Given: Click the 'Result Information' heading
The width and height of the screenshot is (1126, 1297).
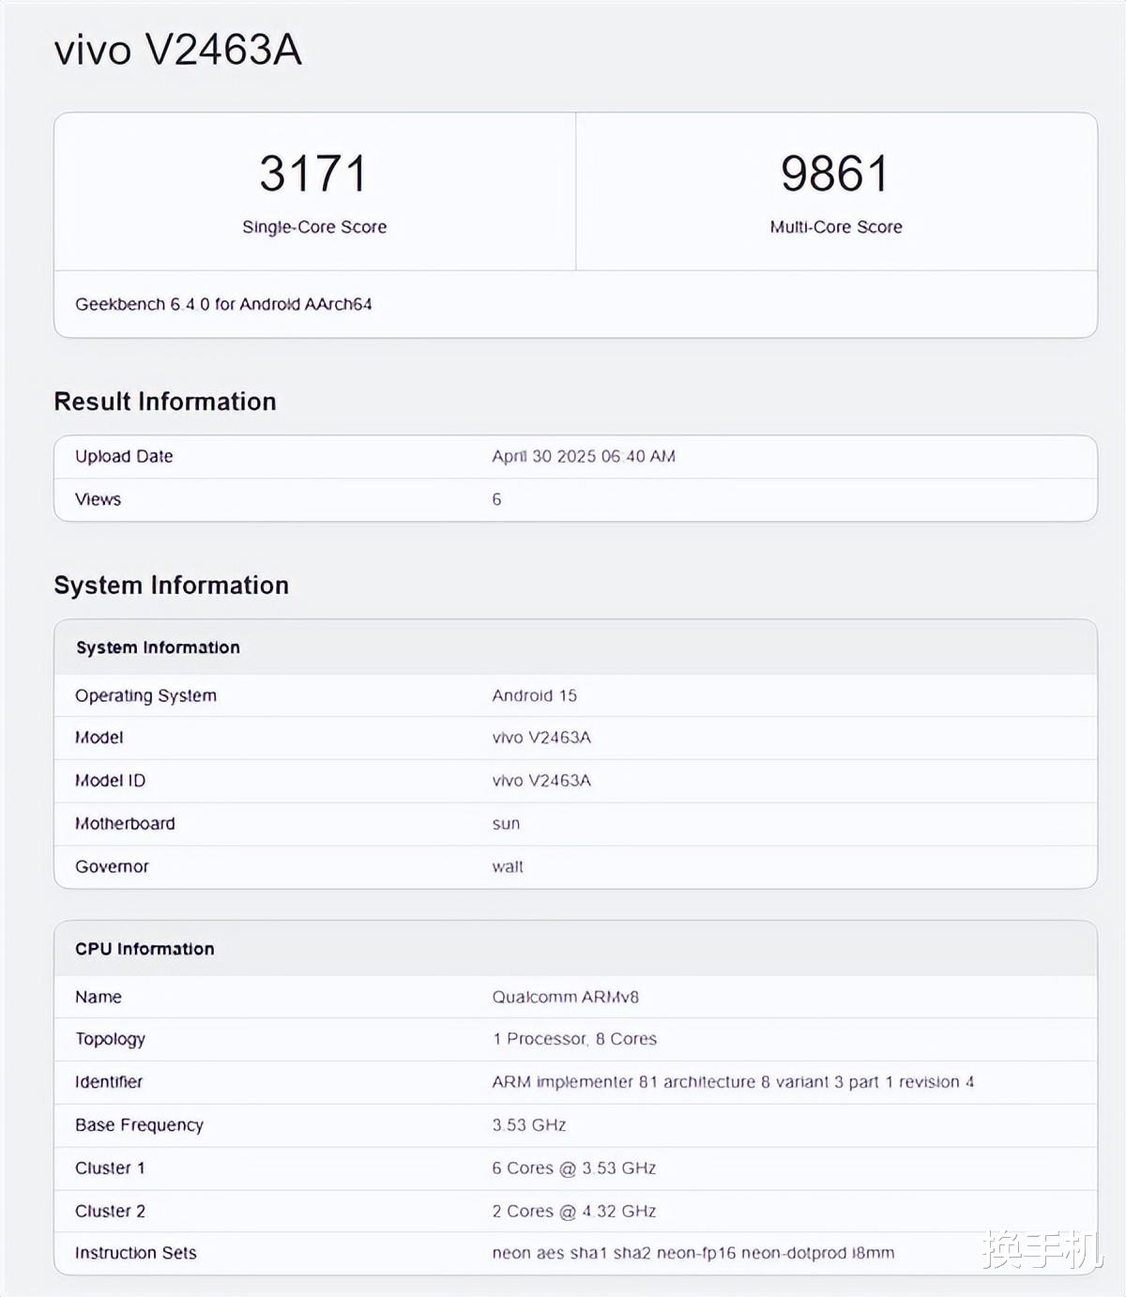Looking at the screenshot, I should [x=165, y=402].
